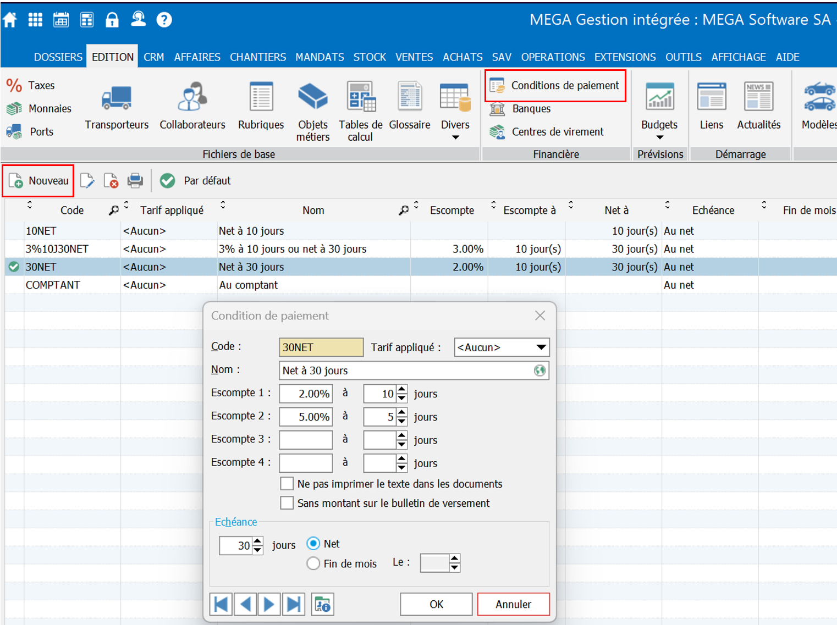Select the Net radio button
Image resolution: width=837 pixels, height=625 pixels.
[x=313, y=544]
